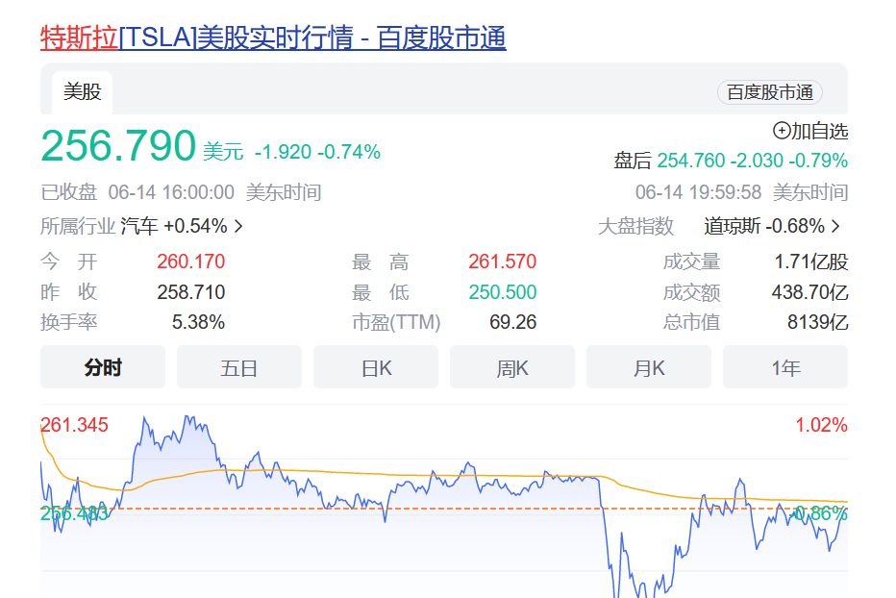Click the percent change -0.74%
Image resolution: width=896 pixels, height=598 pixels.
(x=349, y=152)
